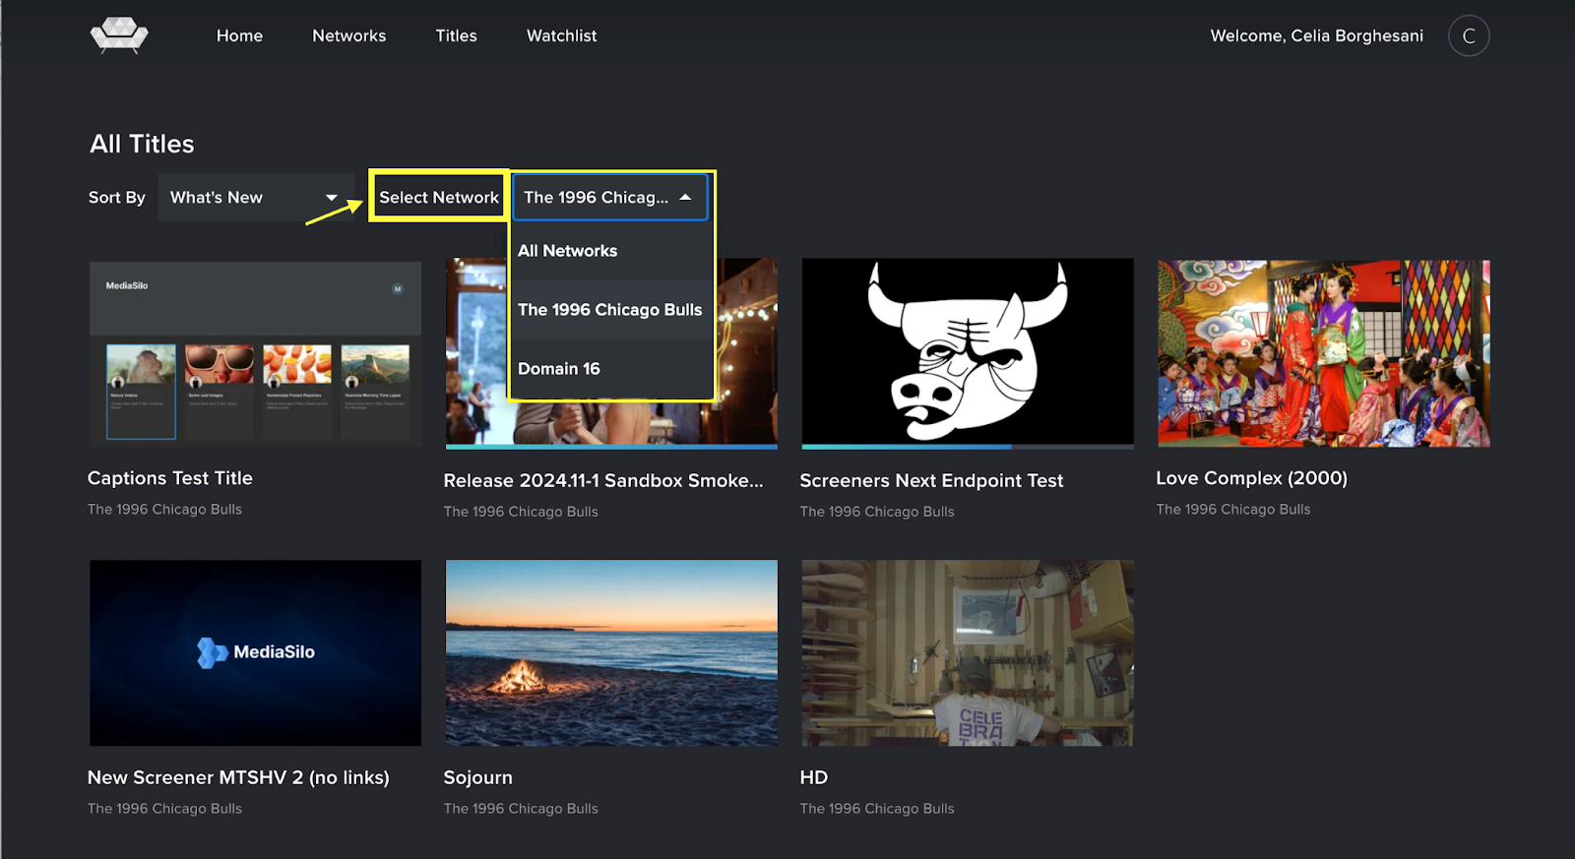Click the Captions Test Title link

[170, 478]
